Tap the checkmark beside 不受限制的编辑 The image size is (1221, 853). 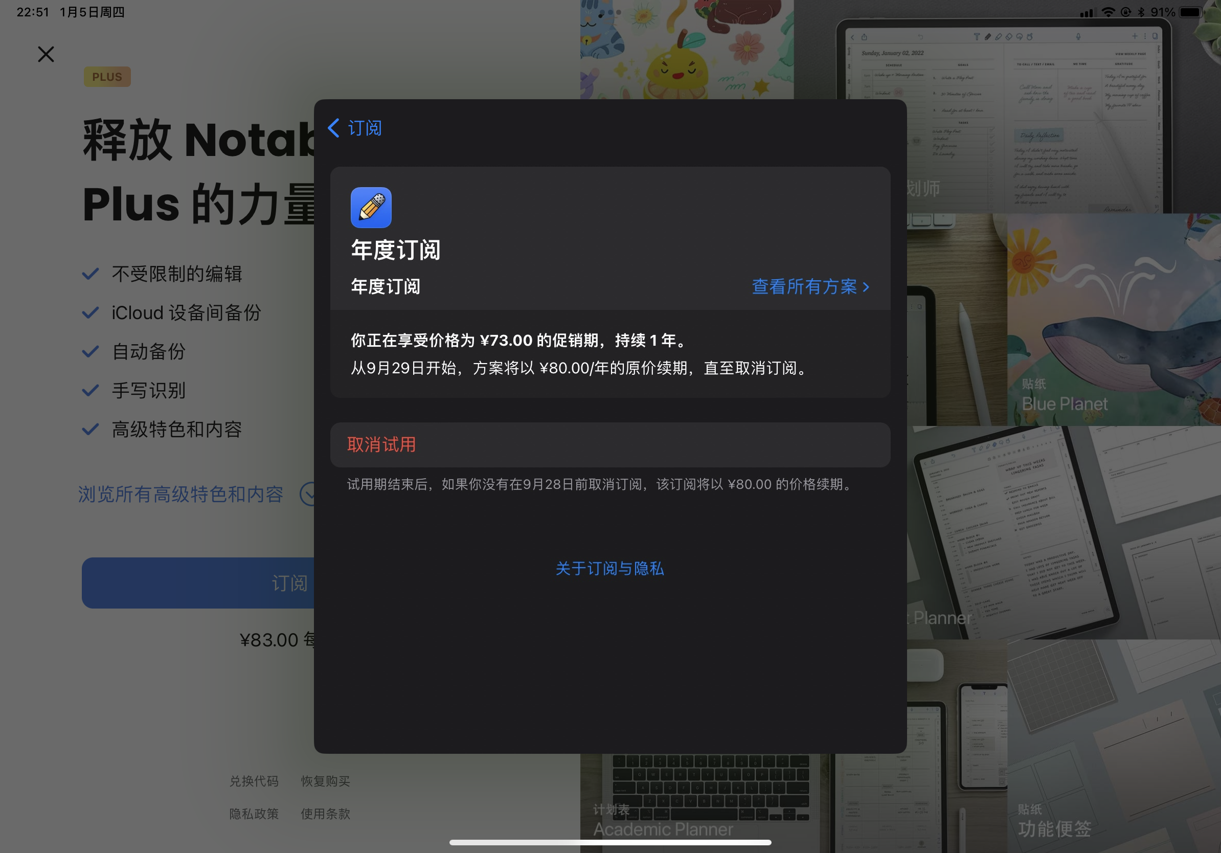pos(91,274)
